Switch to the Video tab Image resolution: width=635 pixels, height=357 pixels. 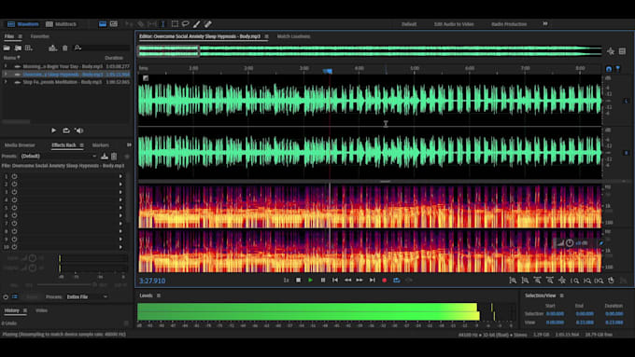point(42,310)
